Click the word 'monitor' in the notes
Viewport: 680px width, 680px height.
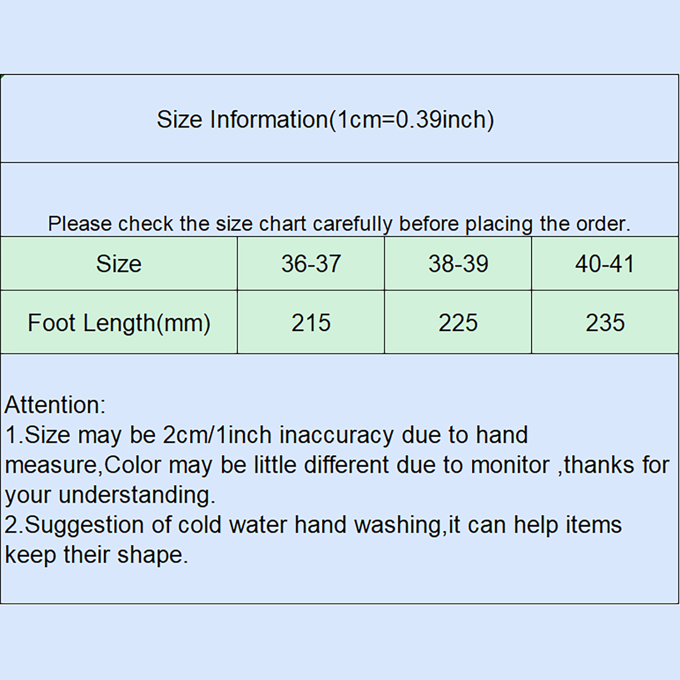(510, 465)
